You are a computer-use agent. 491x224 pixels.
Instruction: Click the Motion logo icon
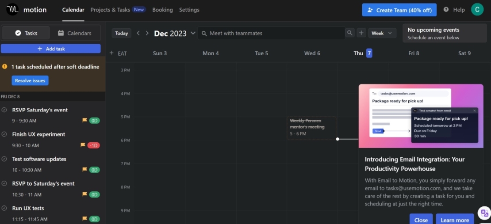12,9
